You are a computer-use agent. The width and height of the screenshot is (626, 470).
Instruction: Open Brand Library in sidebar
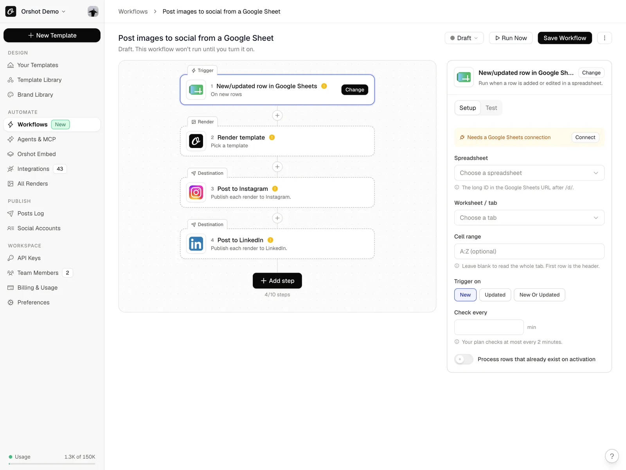52,95
